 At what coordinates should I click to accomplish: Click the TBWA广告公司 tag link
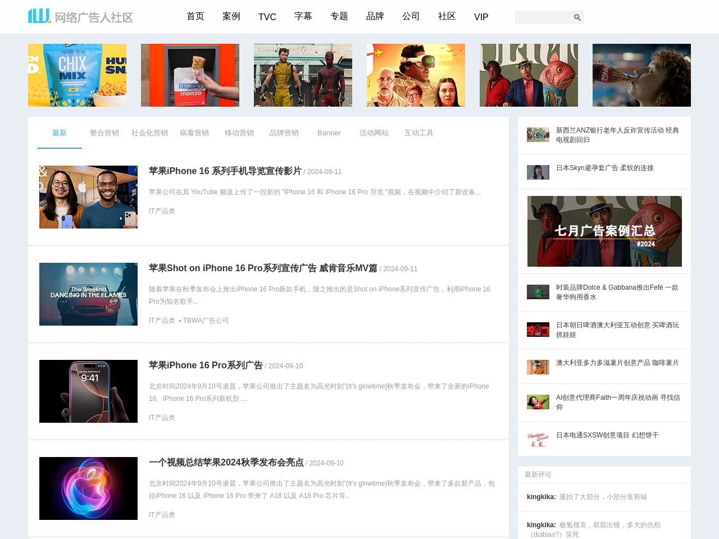point(206,321)
